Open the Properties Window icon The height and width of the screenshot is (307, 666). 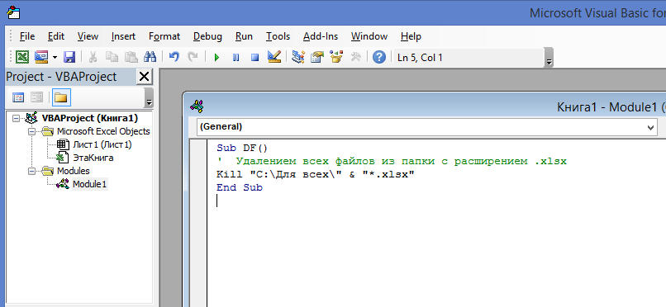tap(317, 57)
